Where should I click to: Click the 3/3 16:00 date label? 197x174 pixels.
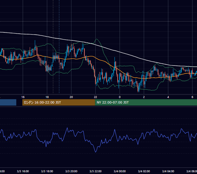pos(23,171)
